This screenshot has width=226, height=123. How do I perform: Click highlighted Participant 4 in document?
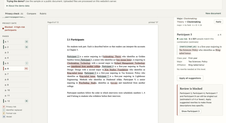pyautogui.click(x=107, y=66)
